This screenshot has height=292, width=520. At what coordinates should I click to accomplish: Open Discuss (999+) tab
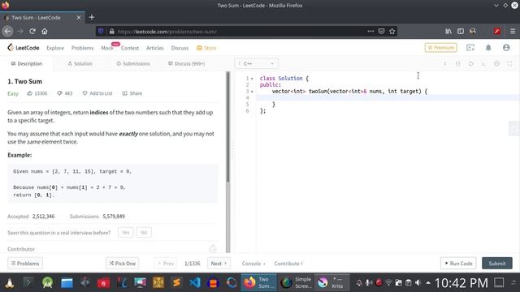pos(186,63)
